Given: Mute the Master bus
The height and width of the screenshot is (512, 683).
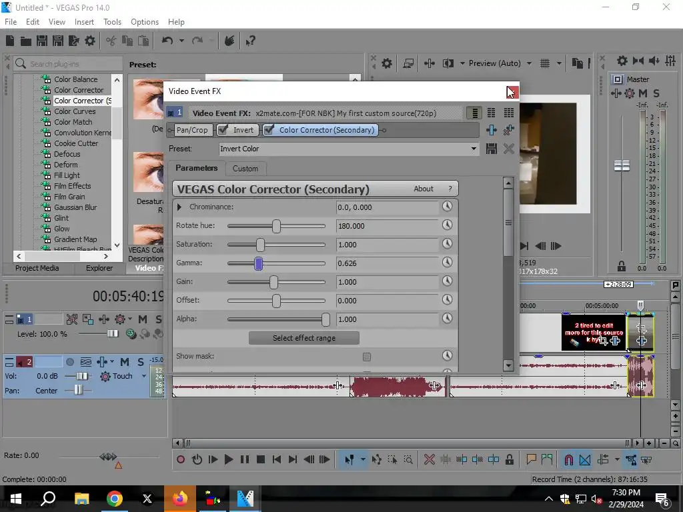Looking at the screenshot, I should [642, 93].
